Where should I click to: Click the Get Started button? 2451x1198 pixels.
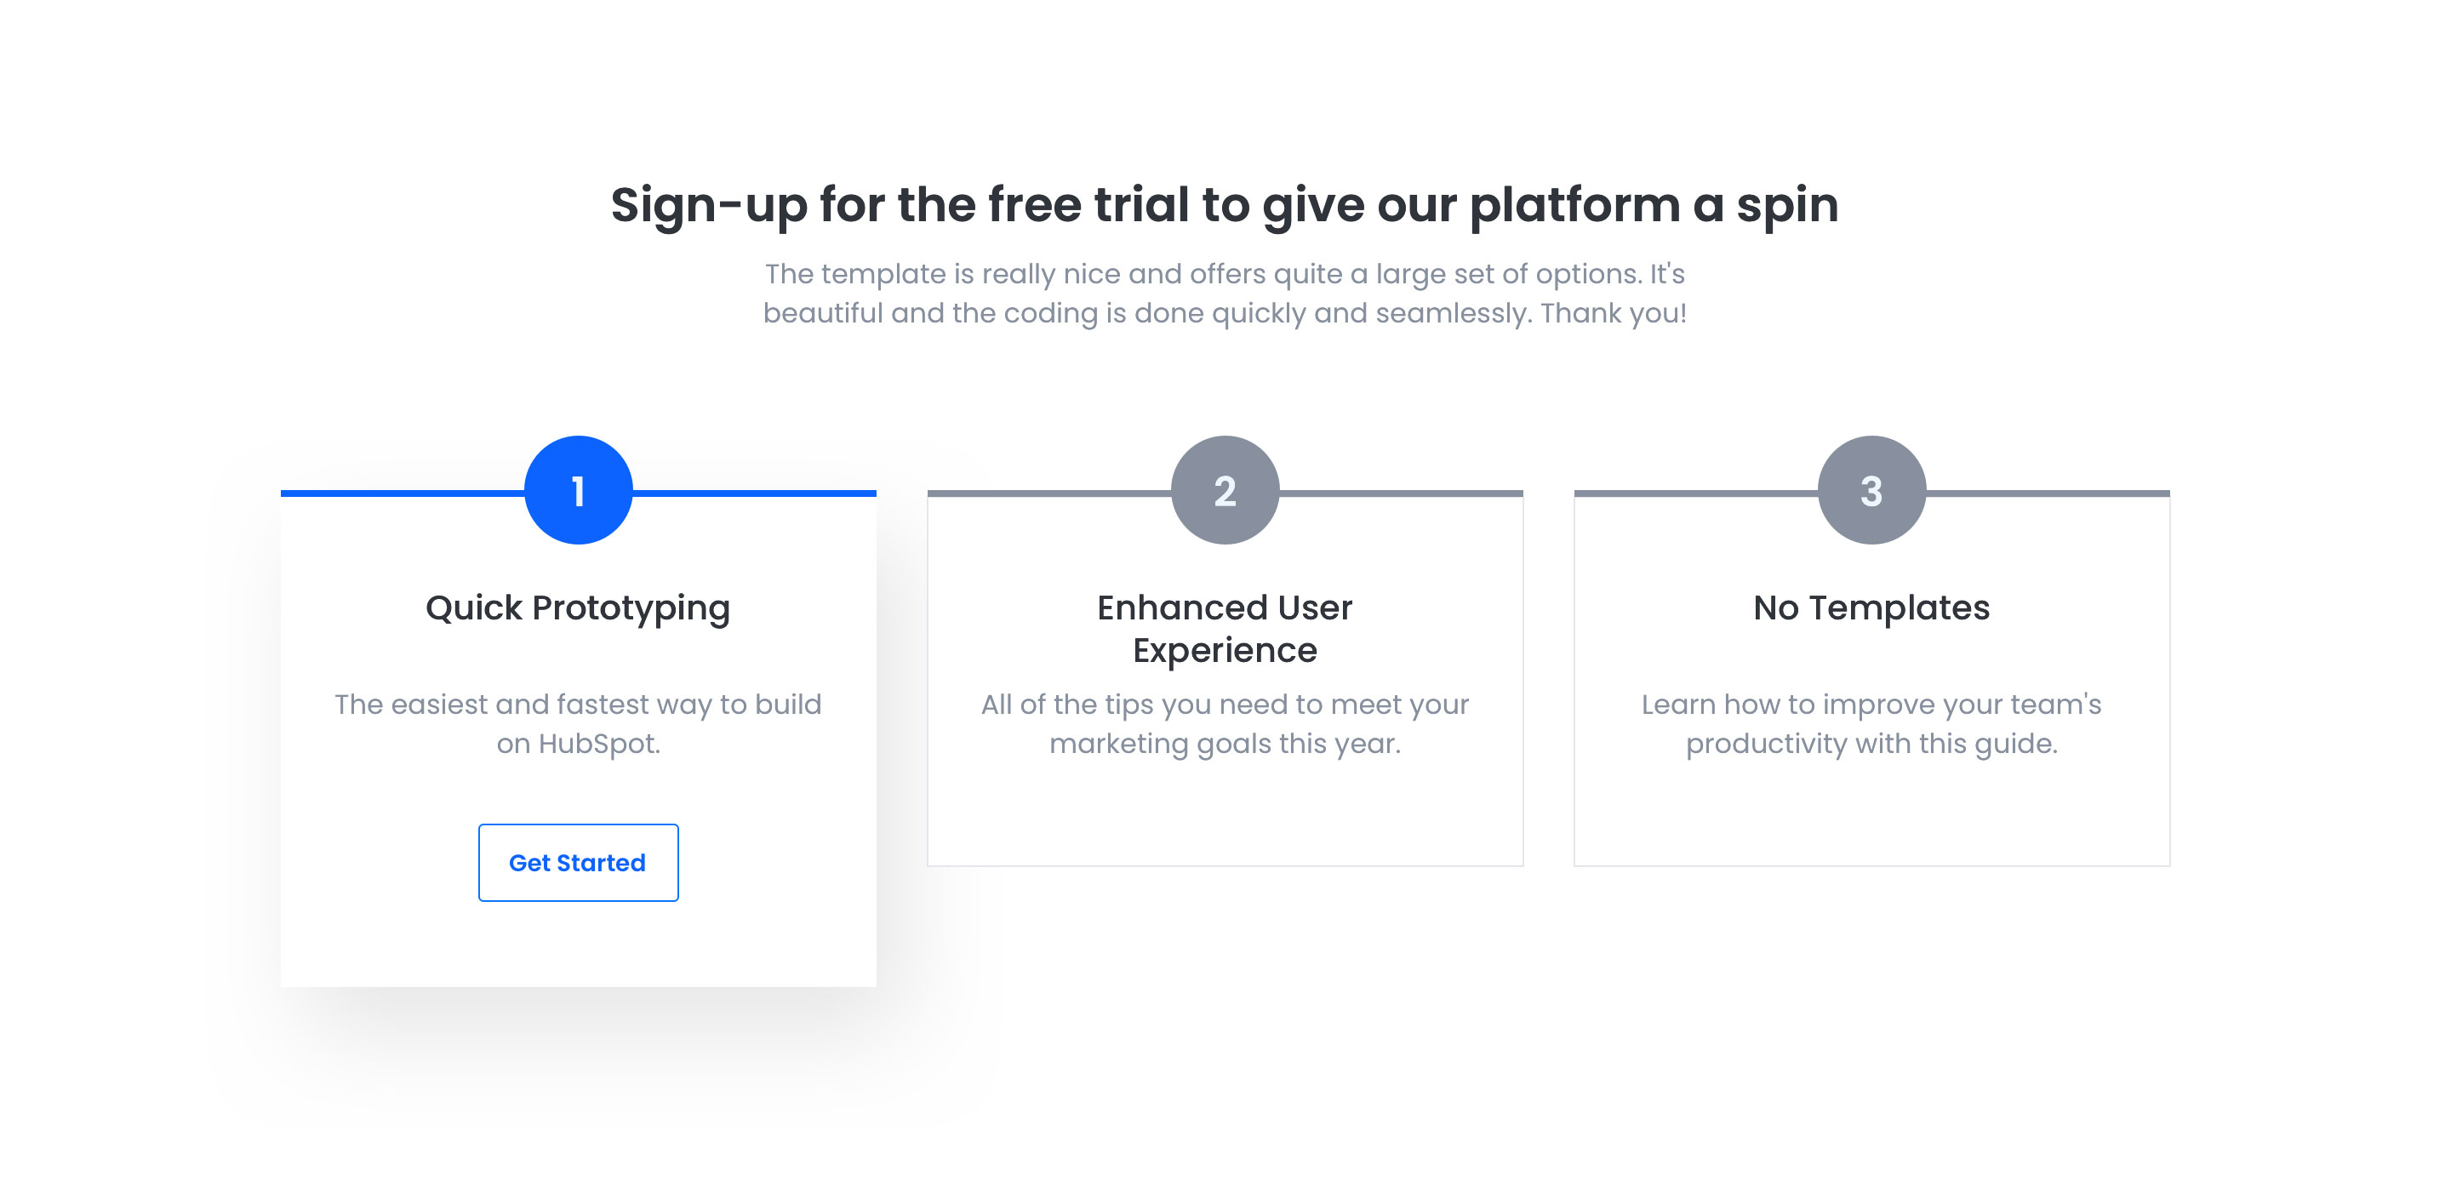[579, 862]
